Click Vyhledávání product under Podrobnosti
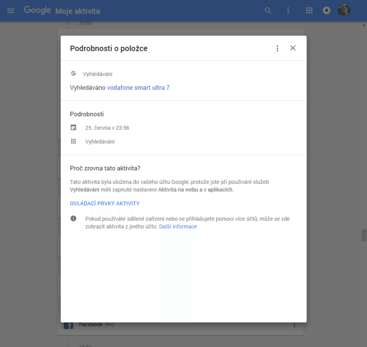This screenshot has height=347, width=367. (100, 142)
